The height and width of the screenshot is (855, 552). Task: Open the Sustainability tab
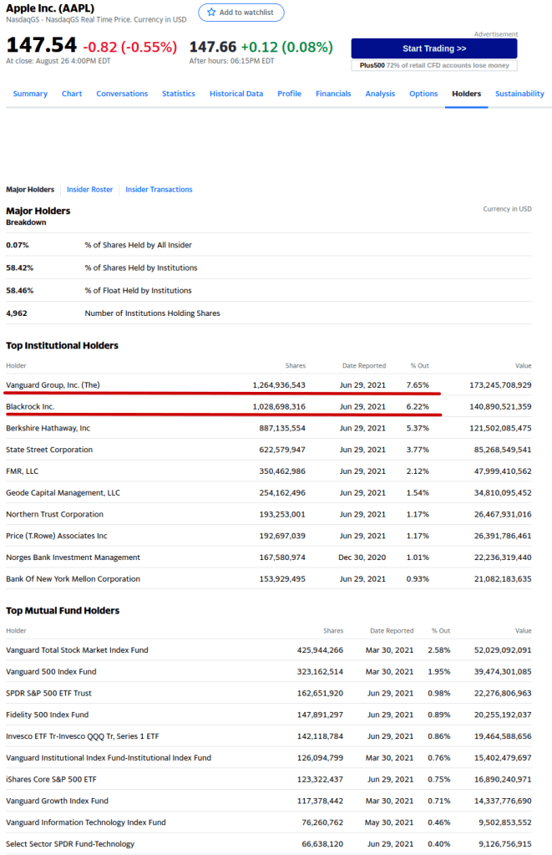[519, 94]
